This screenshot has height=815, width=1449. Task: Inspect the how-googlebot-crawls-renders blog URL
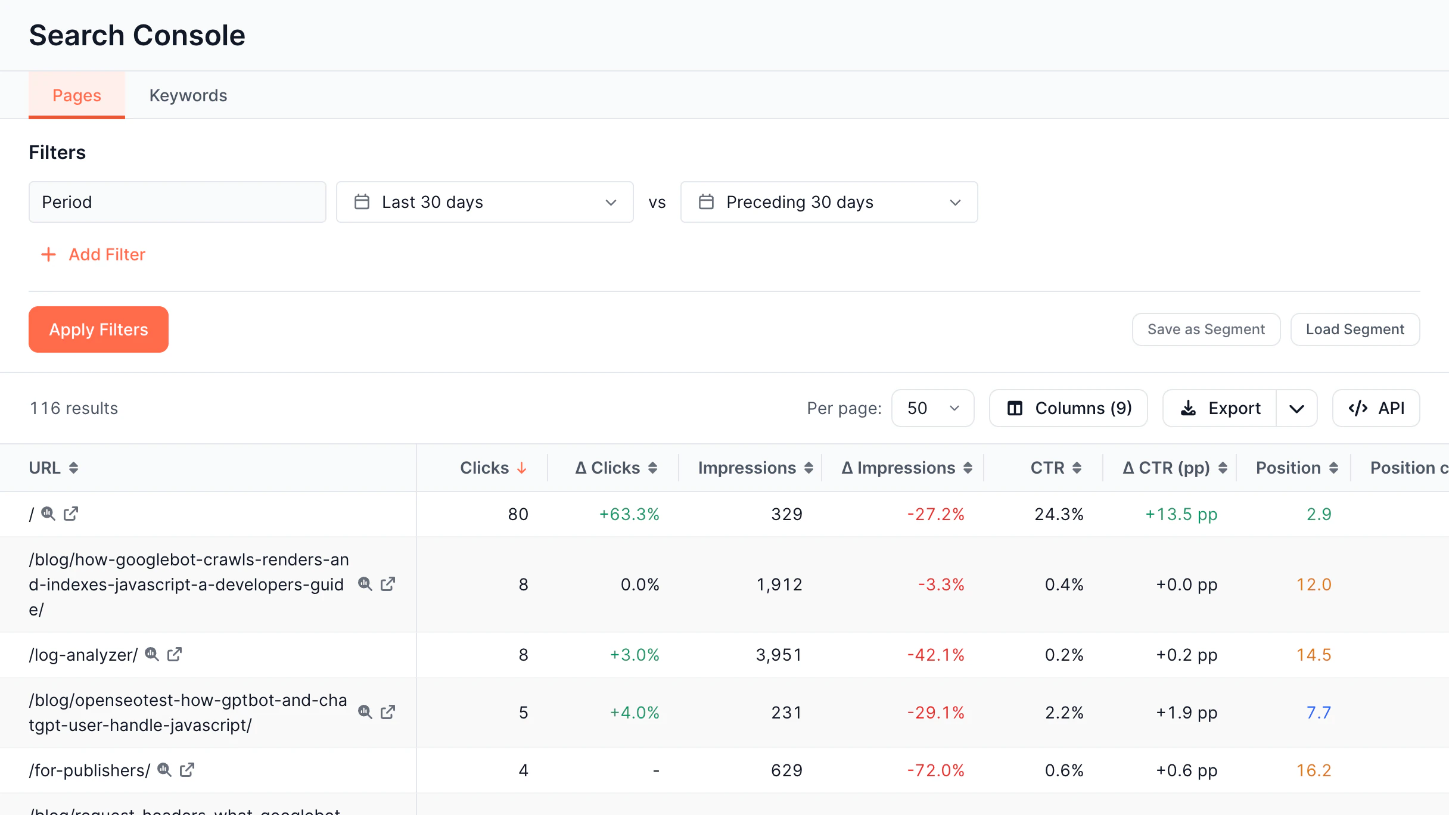[x=365, y=584]
